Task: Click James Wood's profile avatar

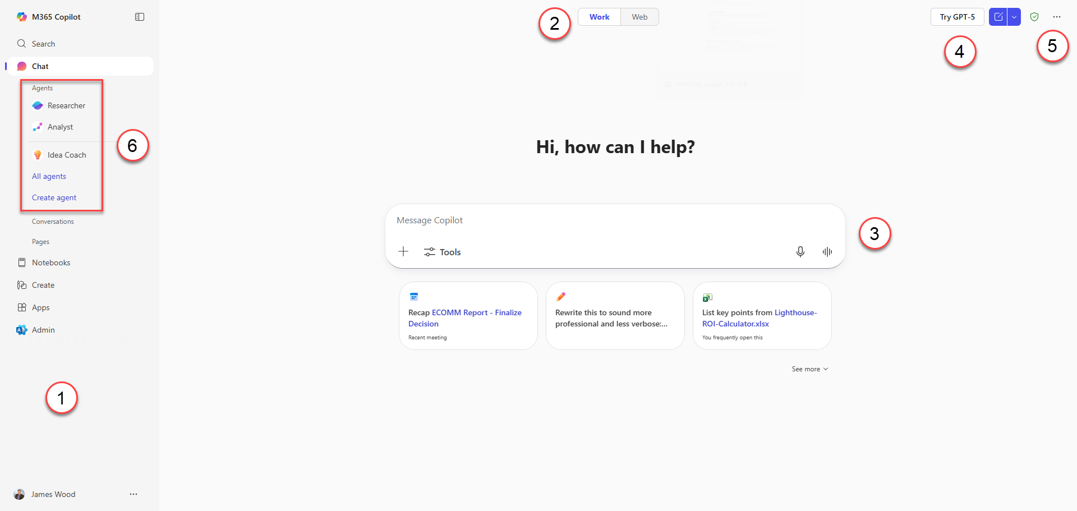Action: click(x=19, y=494)
